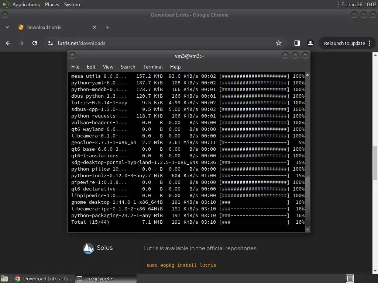This screenshot has height=283, width=378.
Task: Click terminal scrollbar down arrow
Action: pos(307,230)
